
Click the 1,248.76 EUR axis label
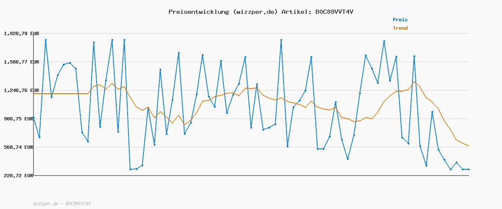click(x=21, y=90)
